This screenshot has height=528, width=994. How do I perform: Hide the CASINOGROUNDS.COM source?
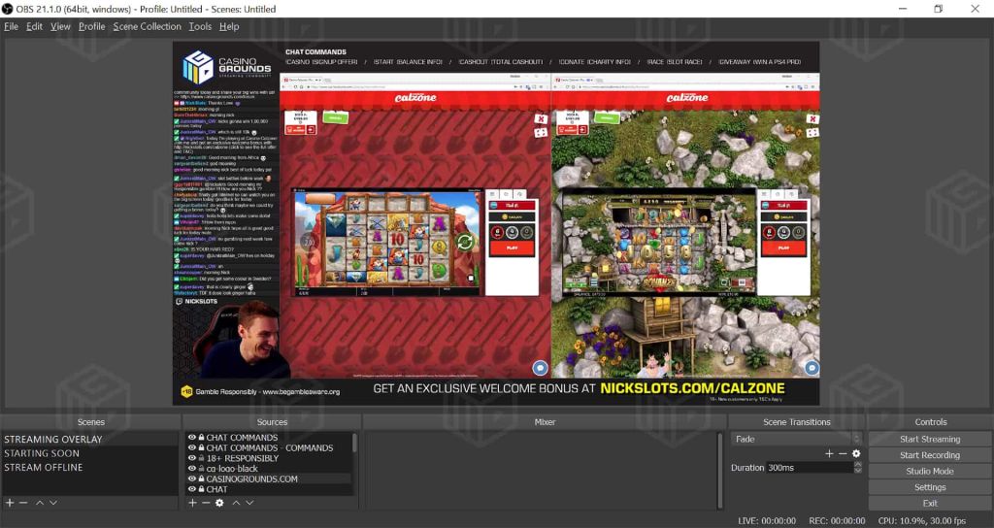(191, 478)
